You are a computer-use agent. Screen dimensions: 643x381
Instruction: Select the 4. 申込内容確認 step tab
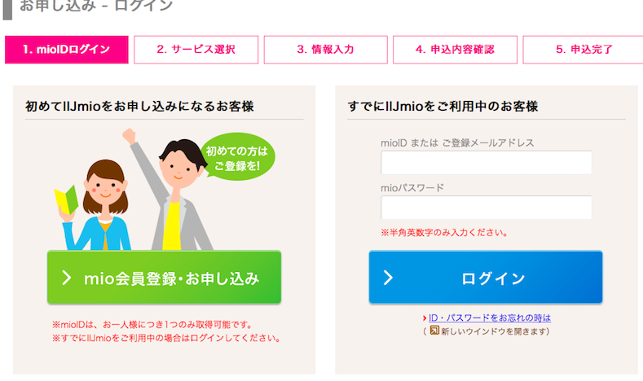(x=456, y=50)
